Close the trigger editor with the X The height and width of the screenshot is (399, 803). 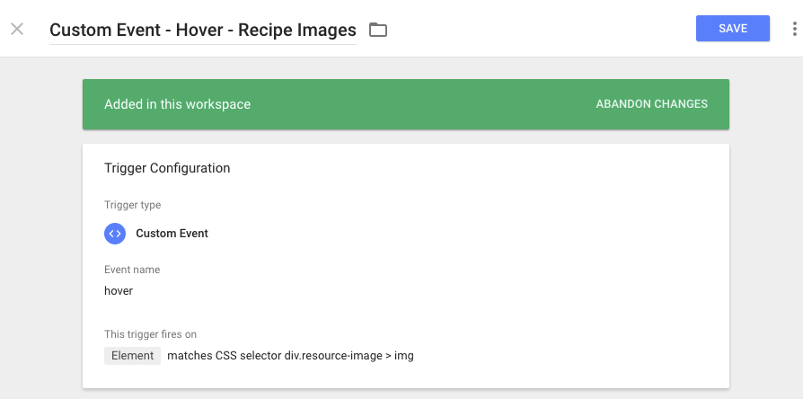click(17, 29)
